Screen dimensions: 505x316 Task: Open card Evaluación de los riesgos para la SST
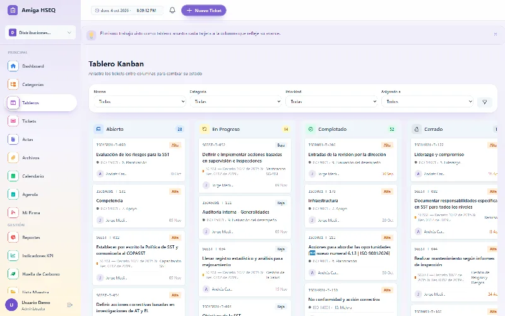coord(139,160)
